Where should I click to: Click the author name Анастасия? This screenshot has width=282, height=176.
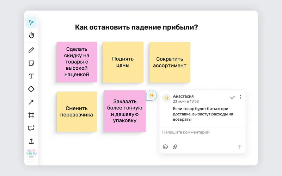pos(183,96)
